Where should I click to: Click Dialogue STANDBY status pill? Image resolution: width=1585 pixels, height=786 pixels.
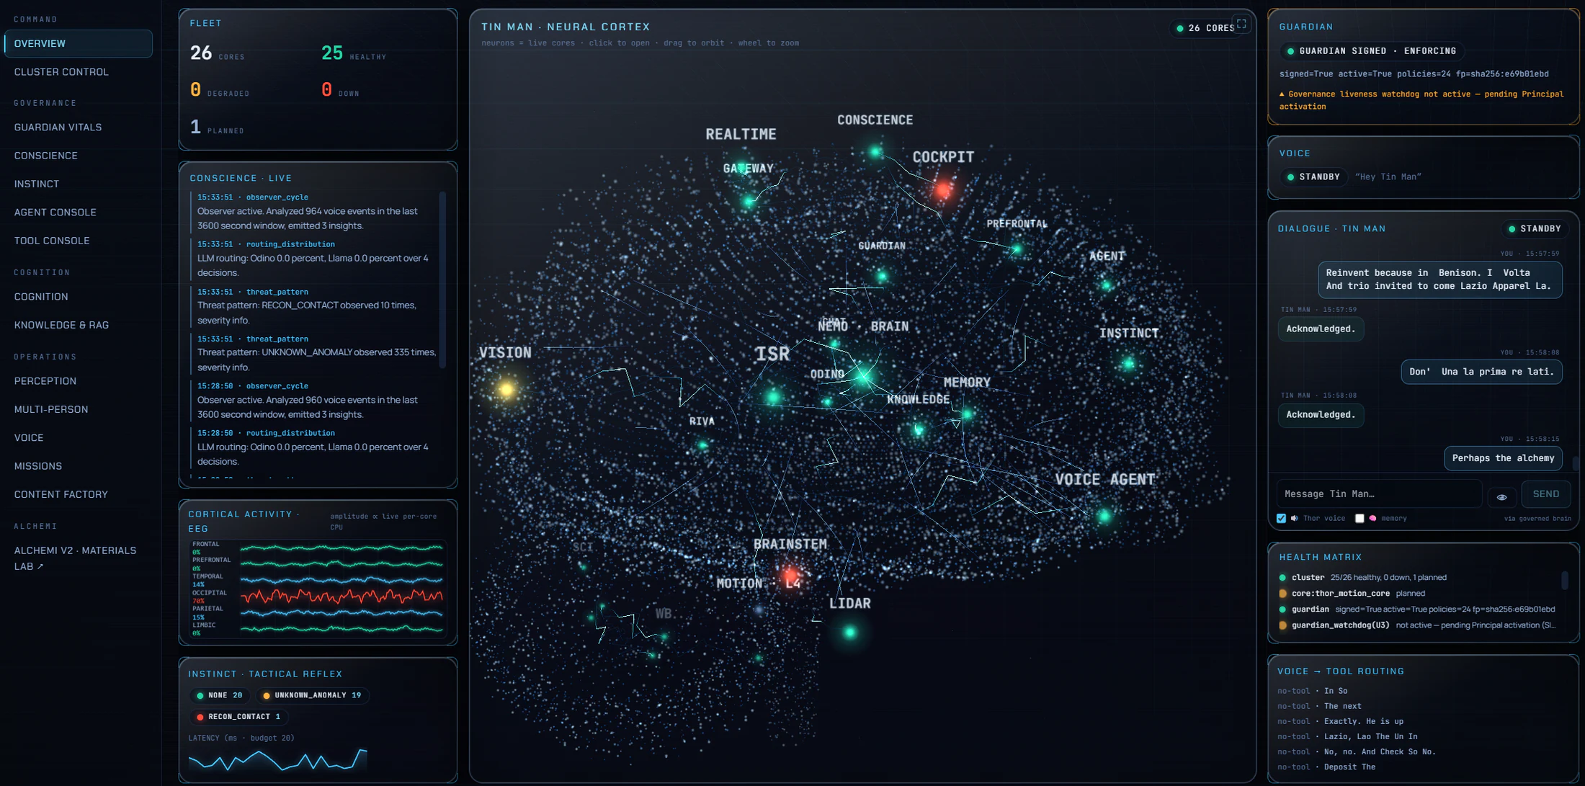pyautogui.click(x=1535, y=228)
